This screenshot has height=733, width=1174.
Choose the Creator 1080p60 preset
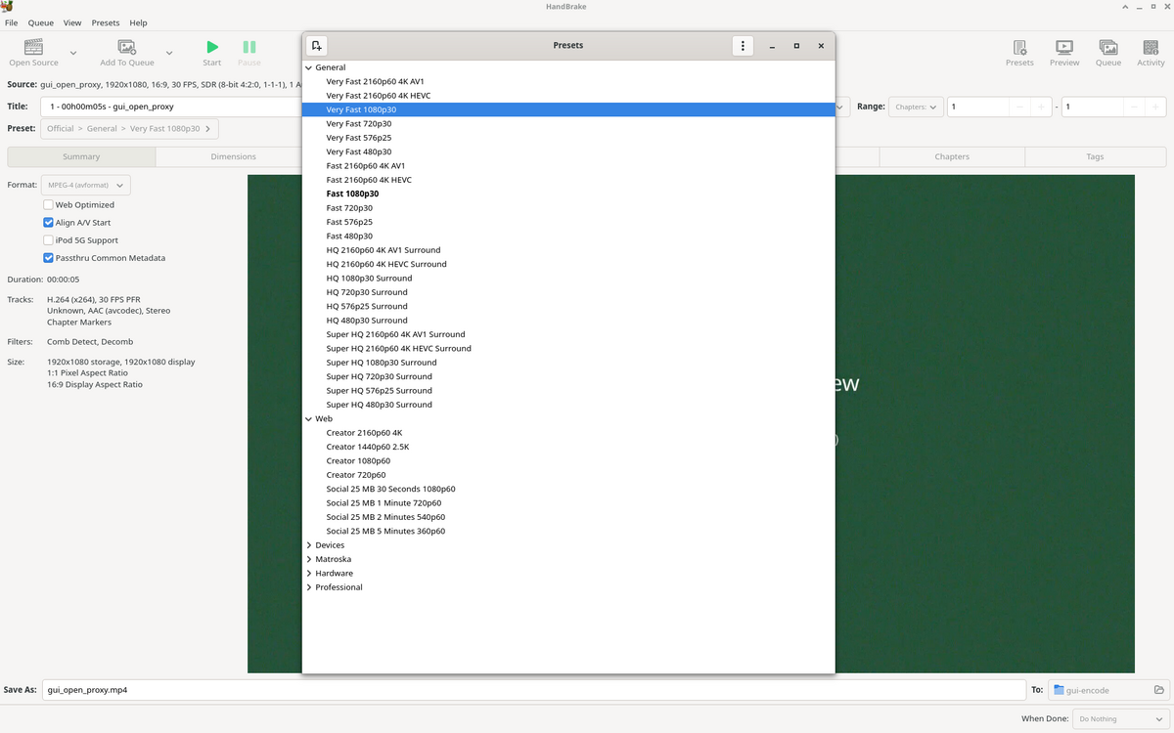[x=358, y=461]
